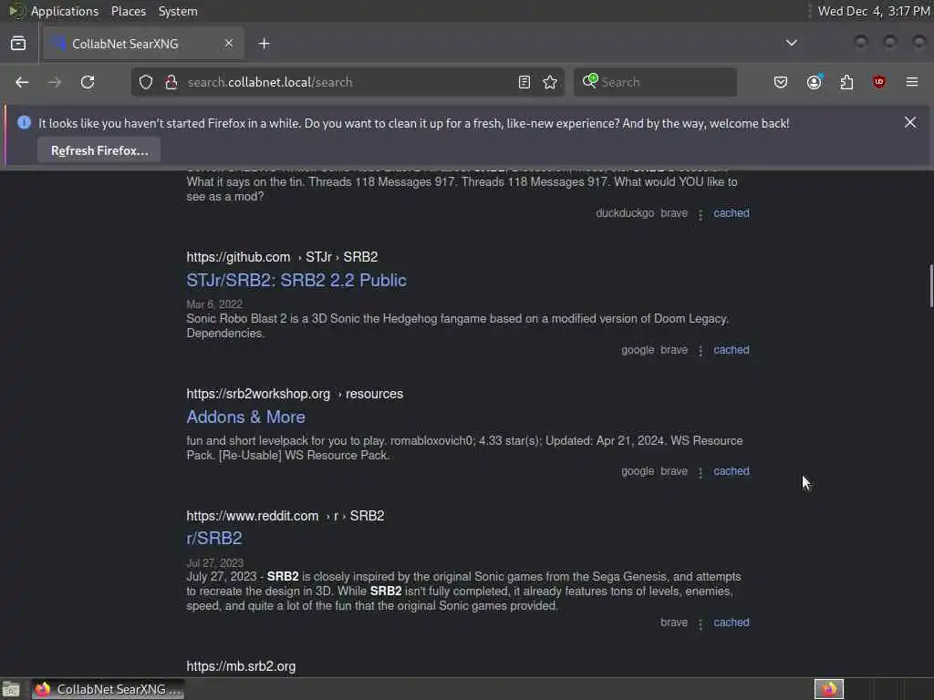Click google engine label under STJr/SRB2 result
This screenshot has width=934, height=700.
click(638, 350)
